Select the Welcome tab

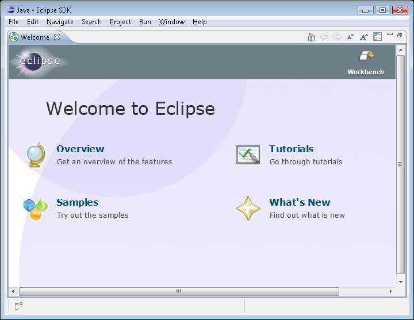[x=35, y=37]
